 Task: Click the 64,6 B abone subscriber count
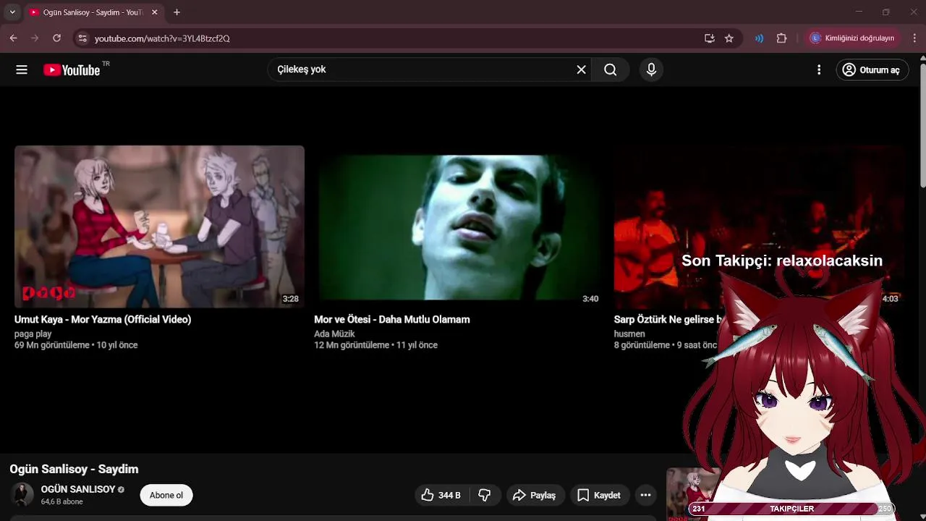click(x=61, y=501)
